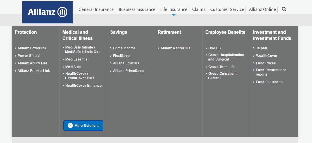Open the Business Insurance menu

click(x=137, y=9)
